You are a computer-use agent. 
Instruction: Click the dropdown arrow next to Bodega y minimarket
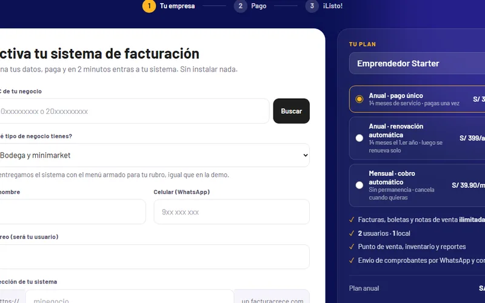point(306,155)
